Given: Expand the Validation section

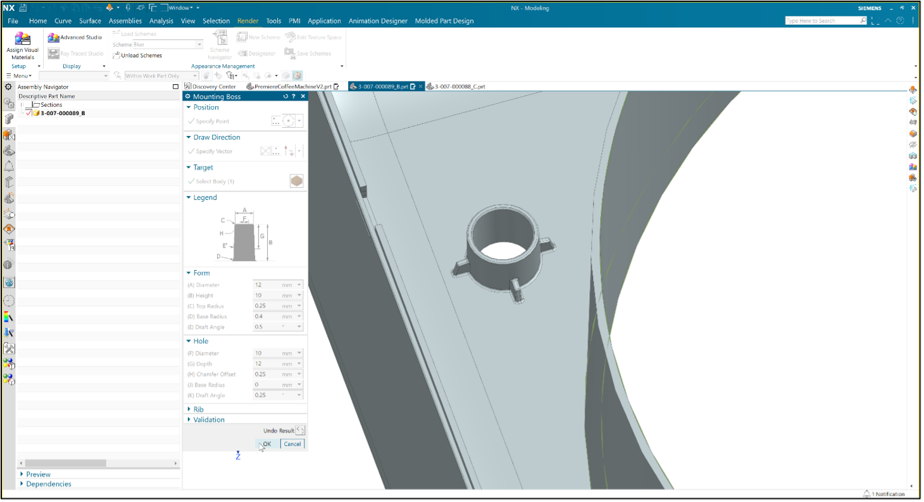Looking at the screenshot, I should click(x=208, y=419).
